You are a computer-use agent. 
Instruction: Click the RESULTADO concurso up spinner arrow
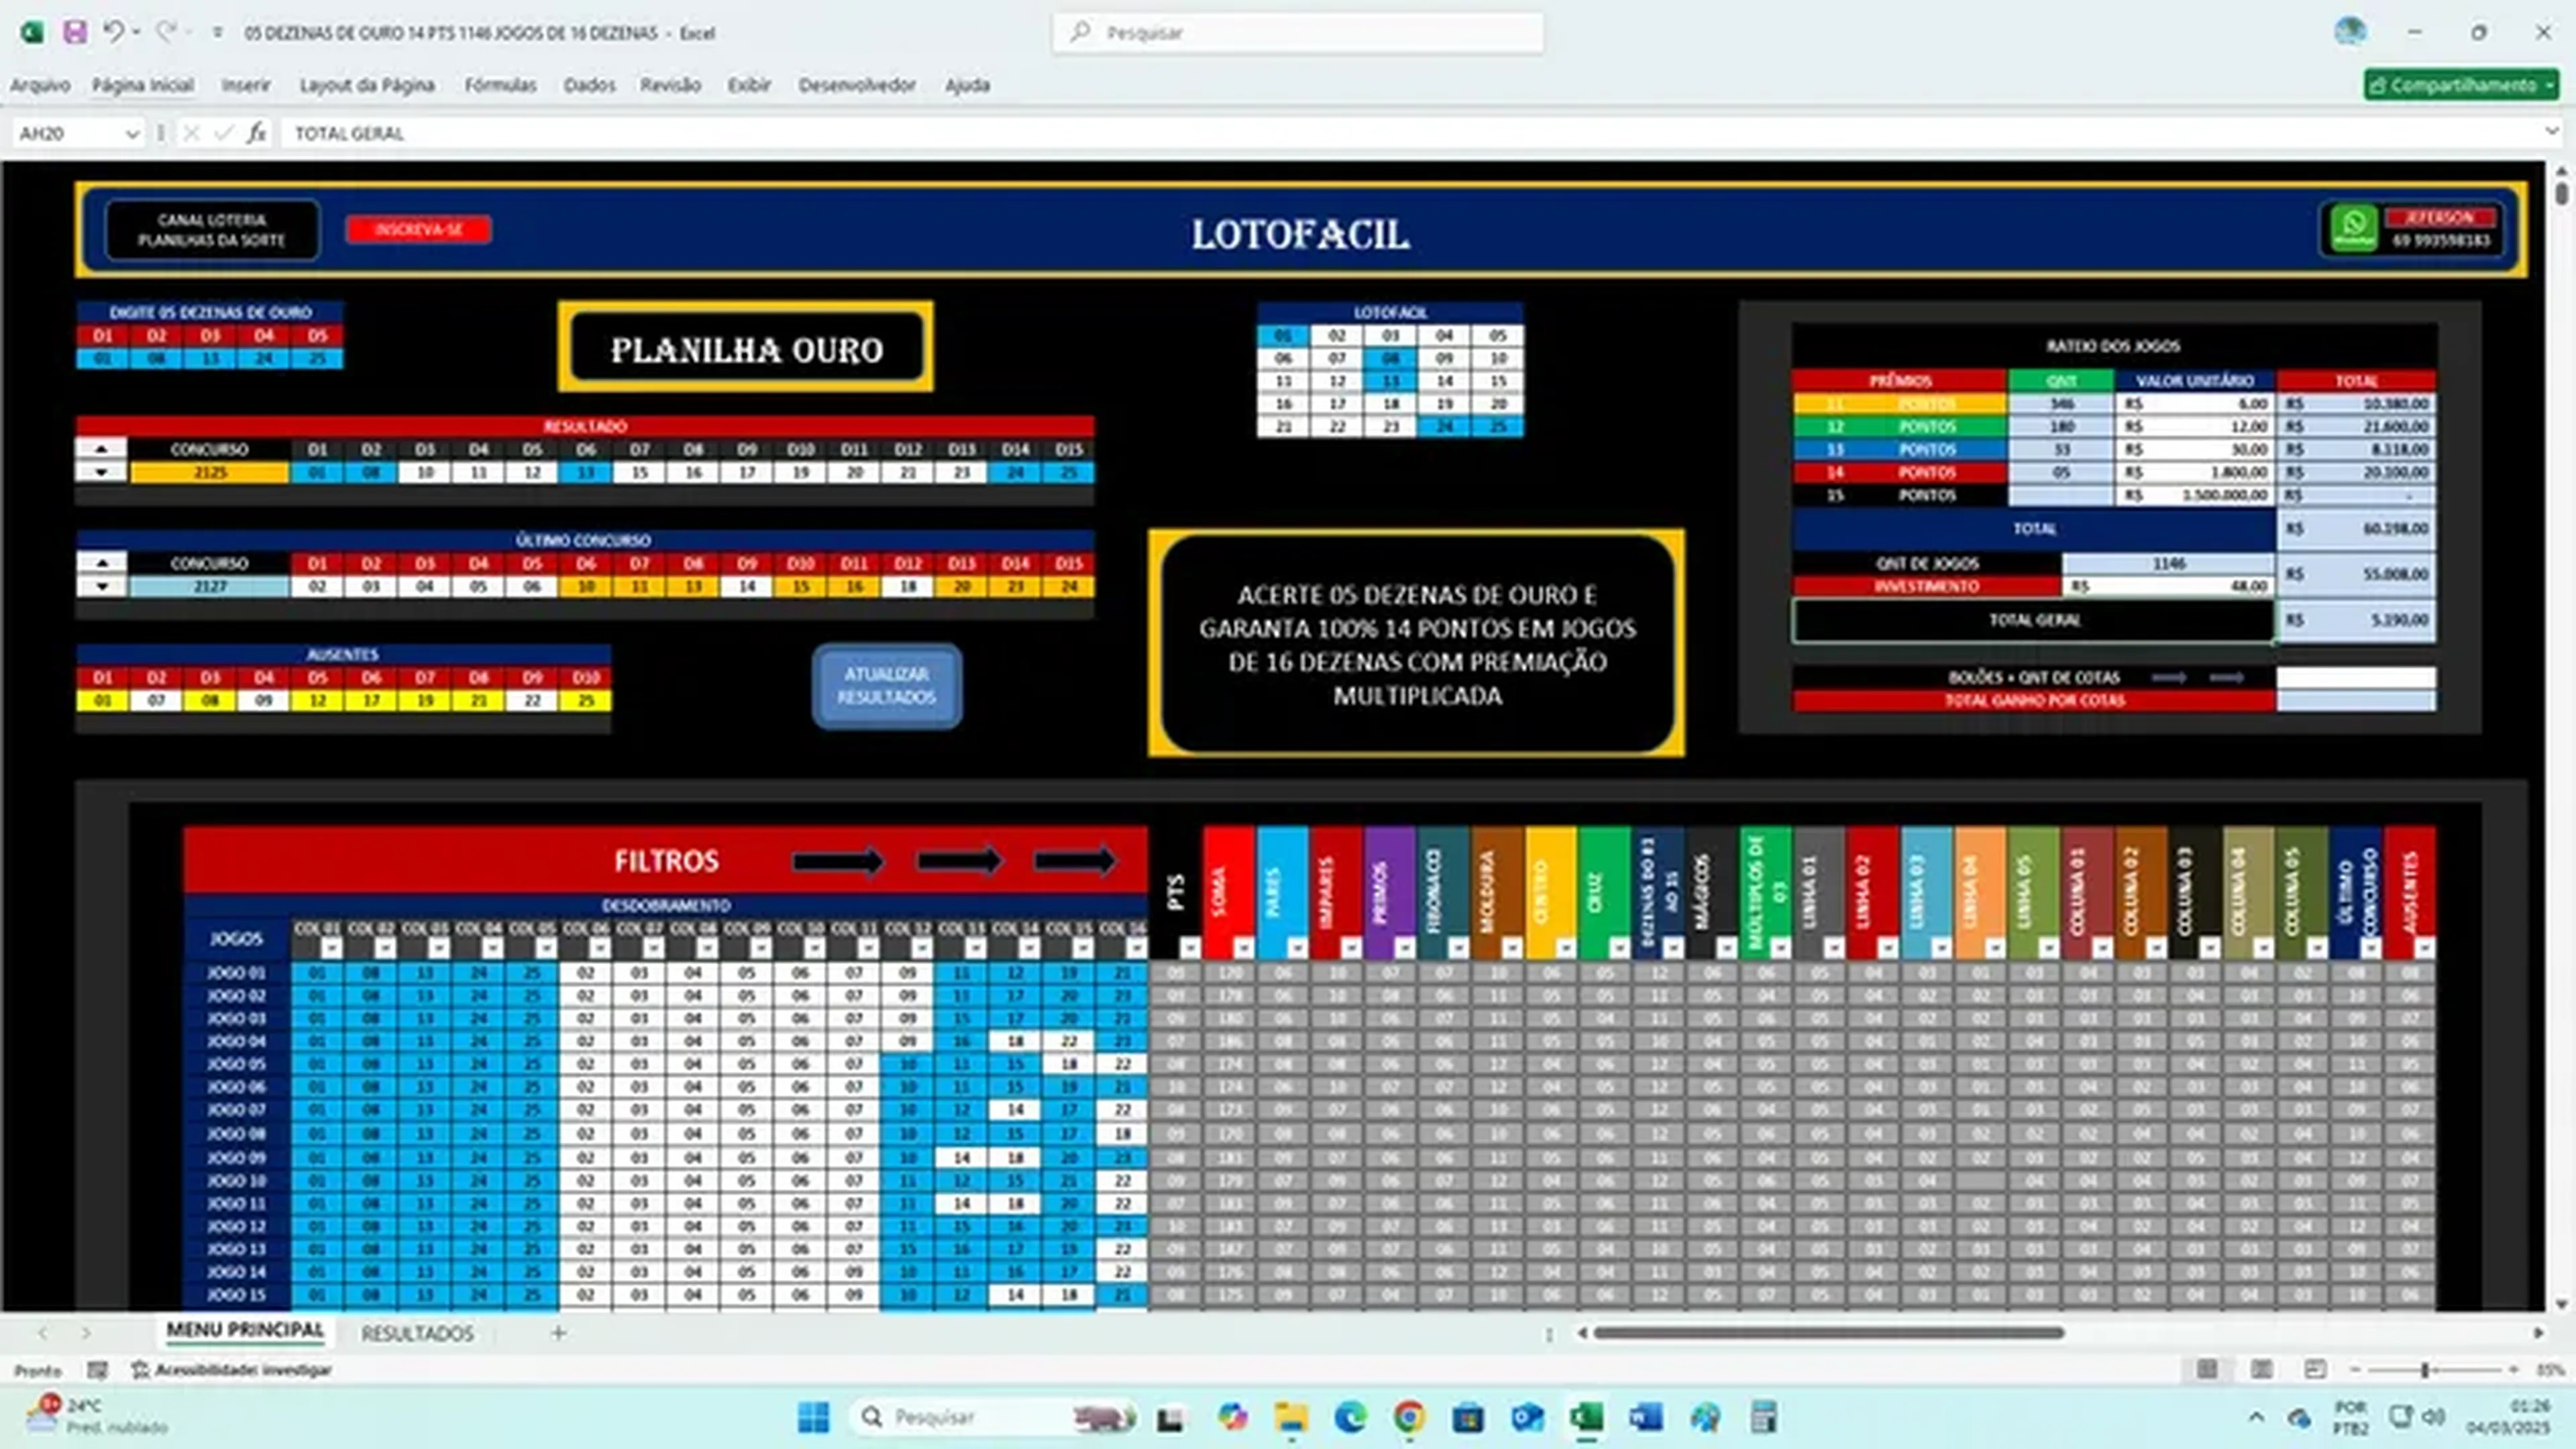[101, 450]
